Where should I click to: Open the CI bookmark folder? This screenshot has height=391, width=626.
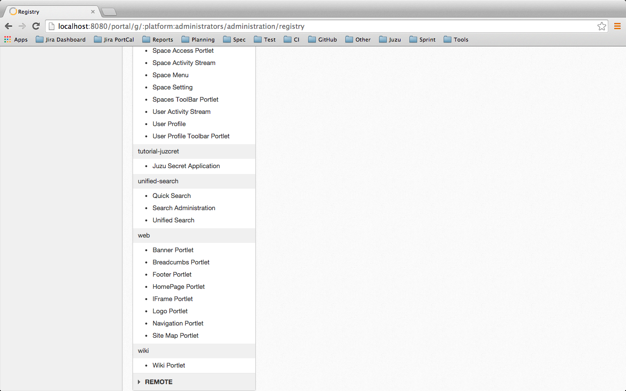pos(292,40)
